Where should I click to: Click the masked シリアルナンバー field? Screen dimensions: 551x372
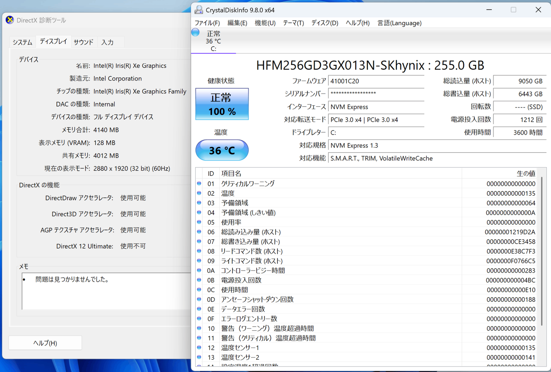[x=376, y=94]
